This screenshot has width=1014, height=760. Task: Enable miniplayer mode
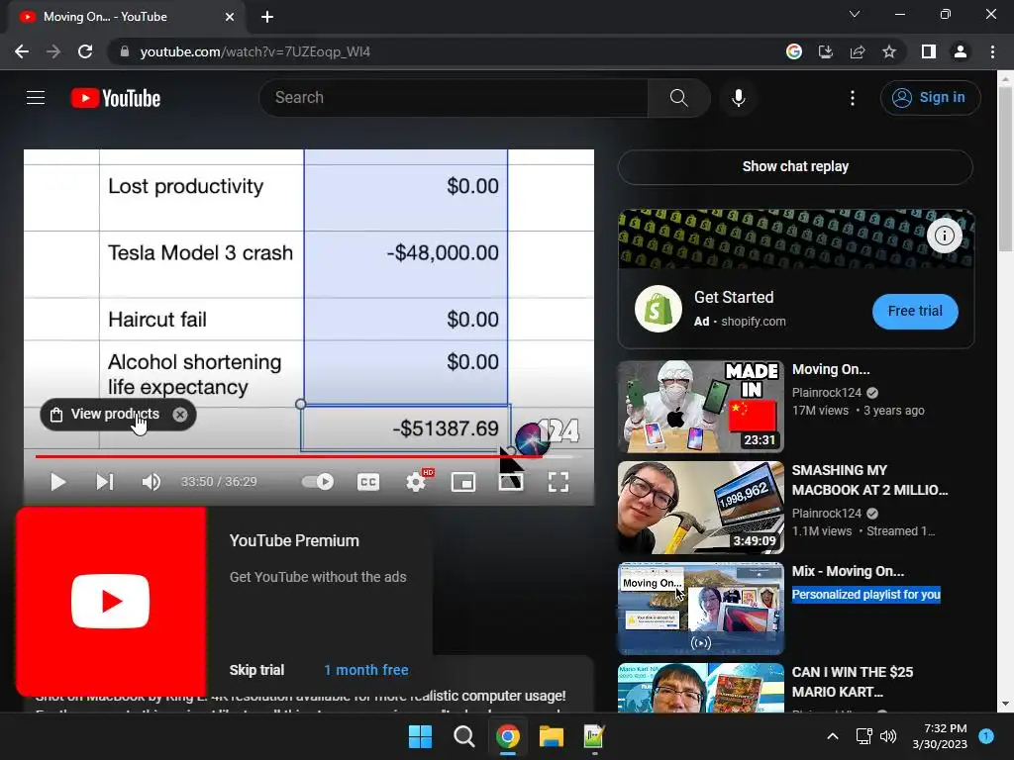[463, 482]
